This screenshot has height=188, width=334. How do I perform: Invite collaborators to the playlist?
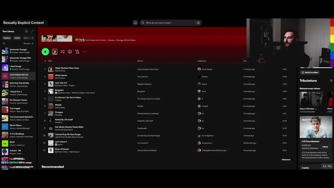(77, 52)
